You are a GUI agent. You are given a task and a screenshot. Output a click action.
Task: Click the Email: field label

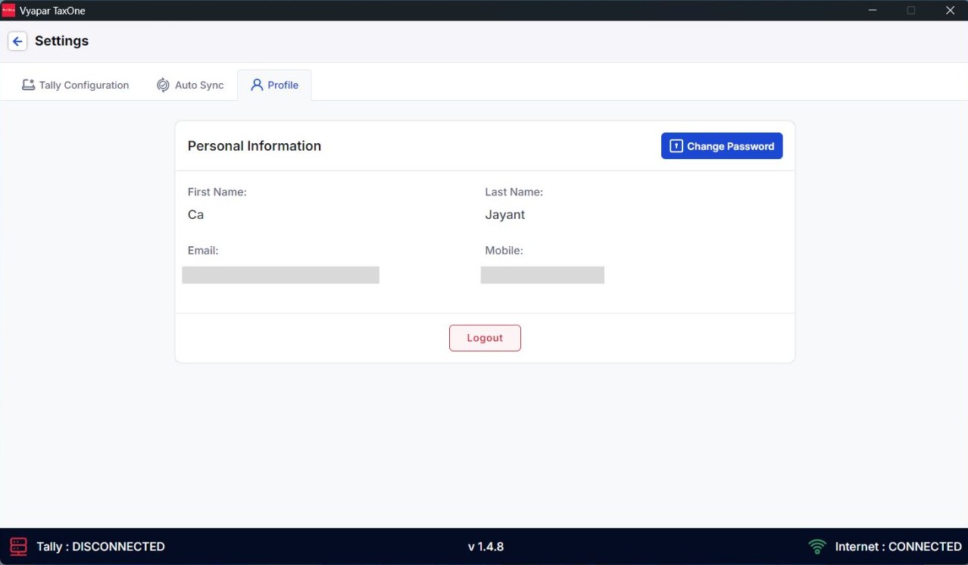click(x=203, y=251)
